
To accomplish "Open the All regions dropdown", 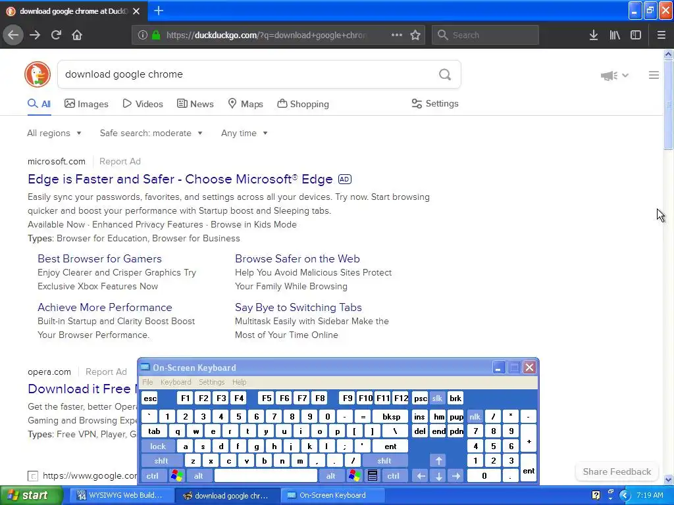I will 54,133.
